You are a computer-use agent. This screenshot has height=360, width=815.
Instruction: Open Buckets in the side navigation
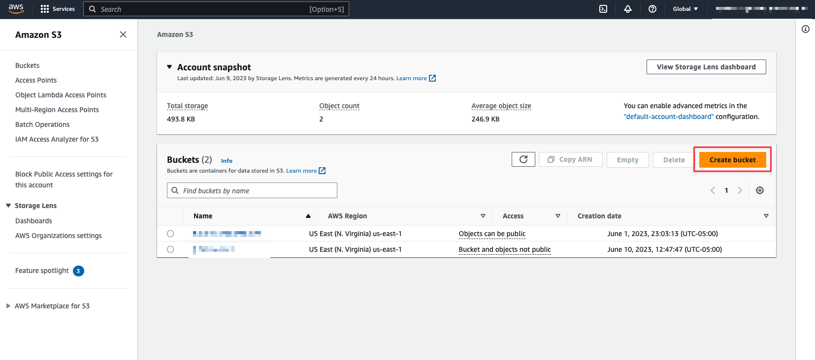tap(27, 65)
